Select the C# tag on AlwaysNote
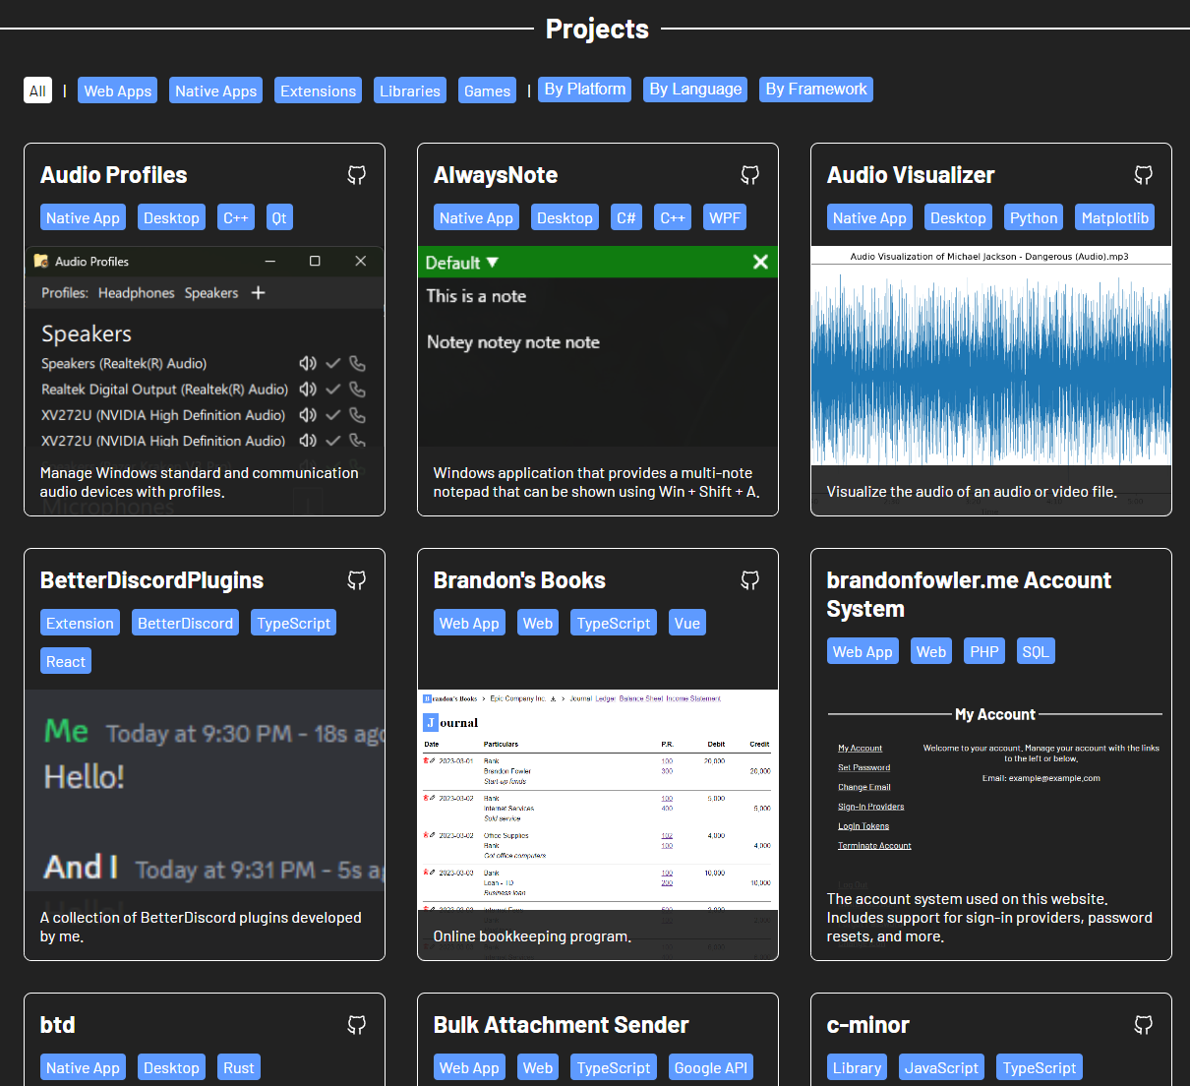The image size is (1190, 1086). click(626, 217)
